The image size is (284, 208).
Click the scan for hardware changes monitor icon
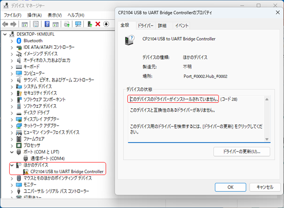pyautogui.click(x=78, y=24)
